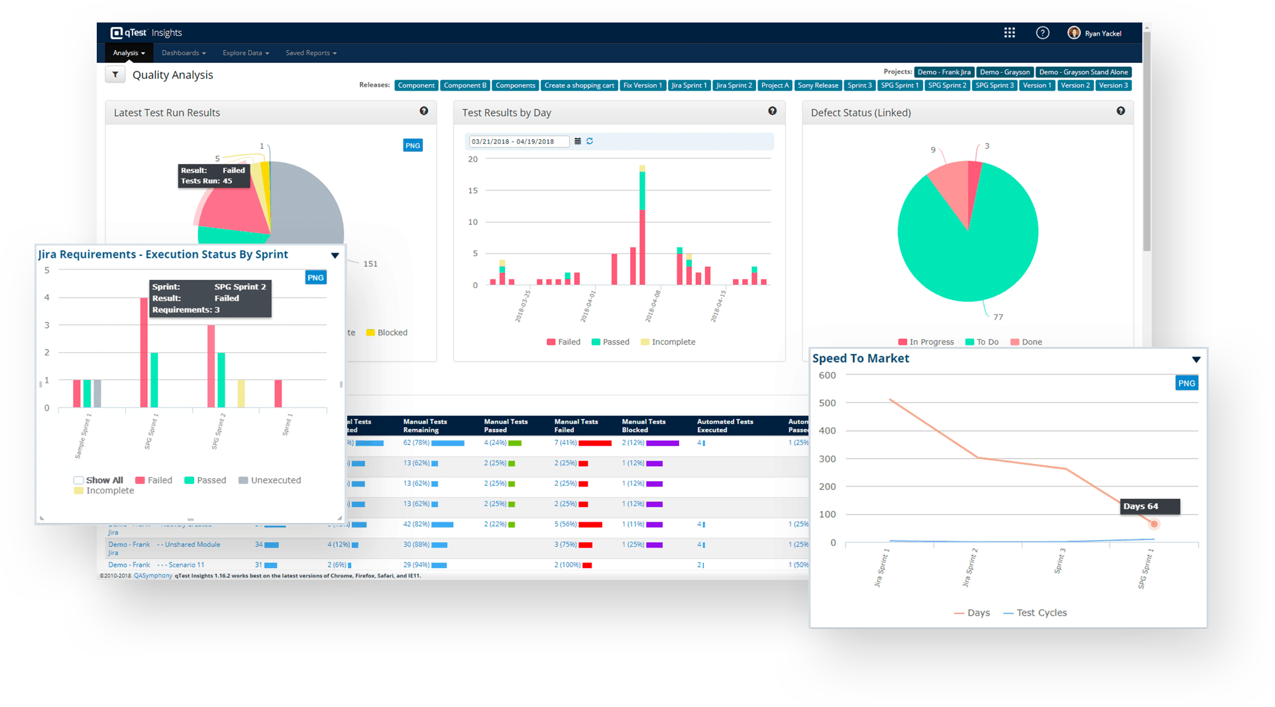Select the Component B release tag
The image size is (1275, 707).
point(465,85)
